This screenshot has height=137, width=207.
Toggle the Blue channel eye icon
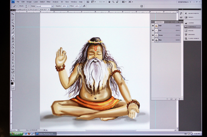[153, 40]
